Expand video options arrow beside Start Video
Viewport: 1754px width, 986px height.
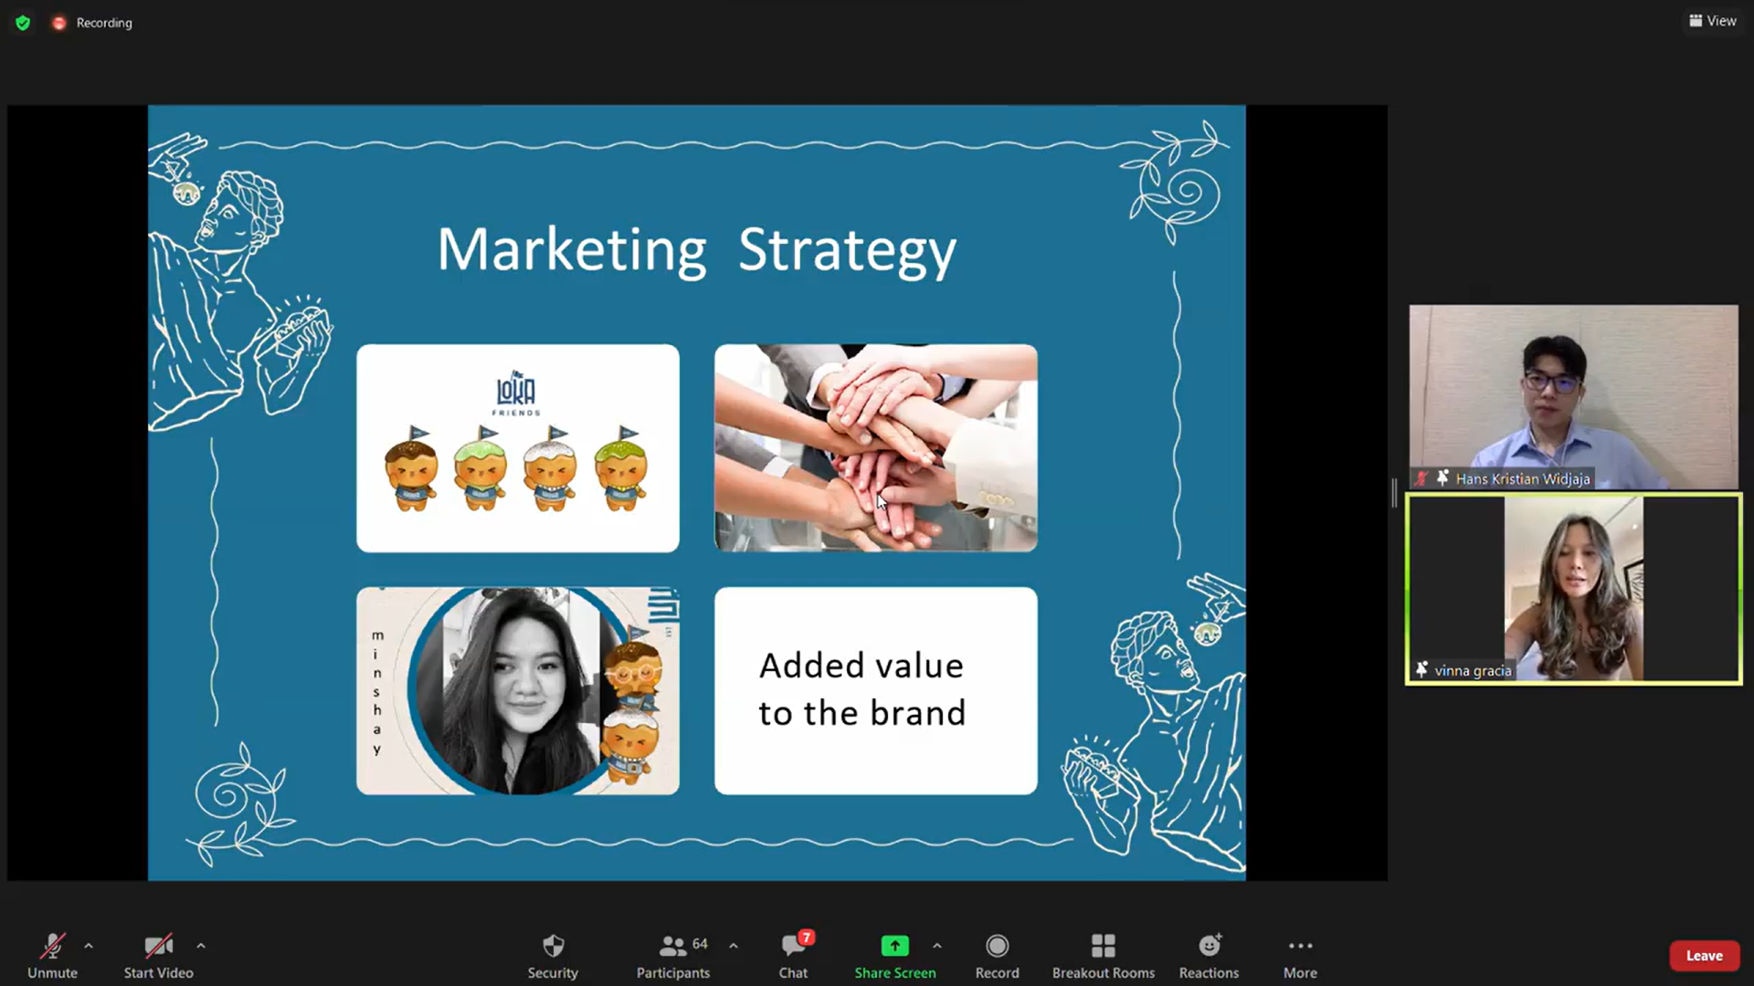point(201,946)
